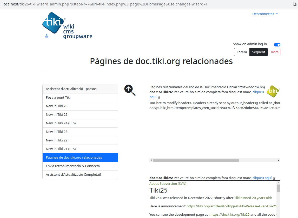The image size is (298, 218).
Task: Click external link icon after Tiki25 'cliqueu aquí'
Action: (x=274, y=178)
